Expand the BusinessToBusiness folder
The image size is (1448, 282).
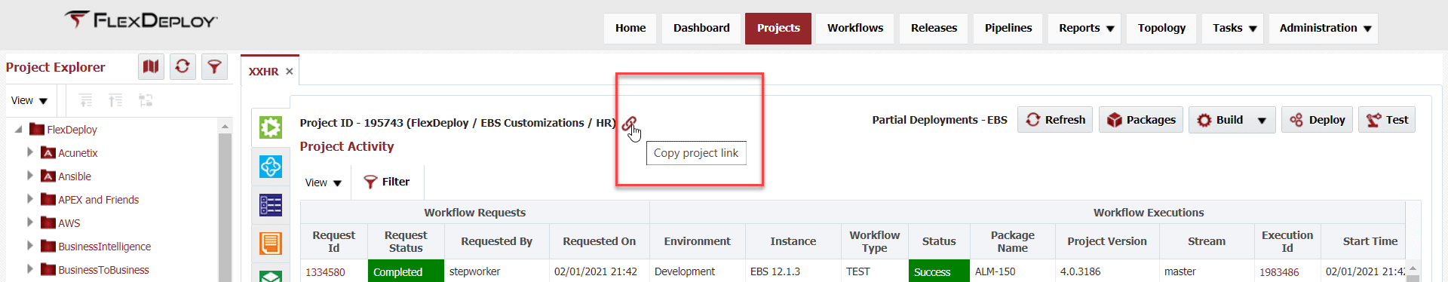click(29, 269)
